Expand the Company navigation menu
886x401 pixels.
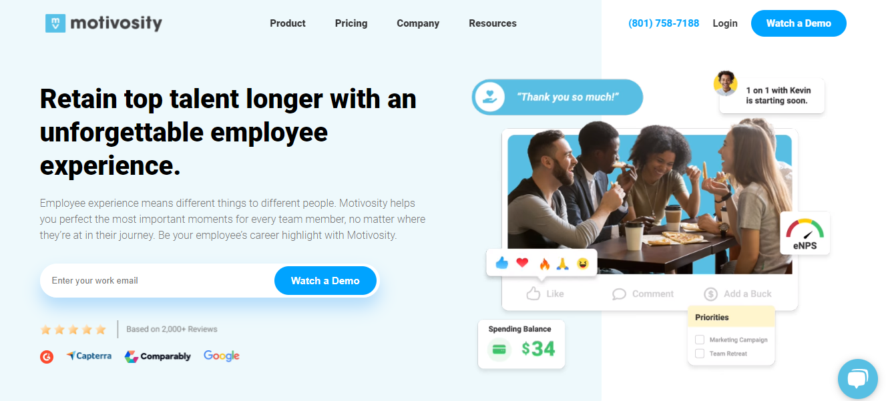418,23
